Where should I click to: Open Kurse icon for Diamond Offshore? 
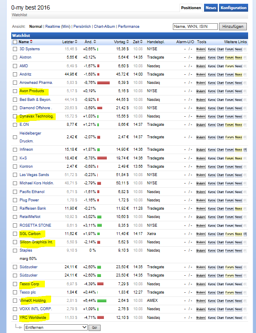212,108
